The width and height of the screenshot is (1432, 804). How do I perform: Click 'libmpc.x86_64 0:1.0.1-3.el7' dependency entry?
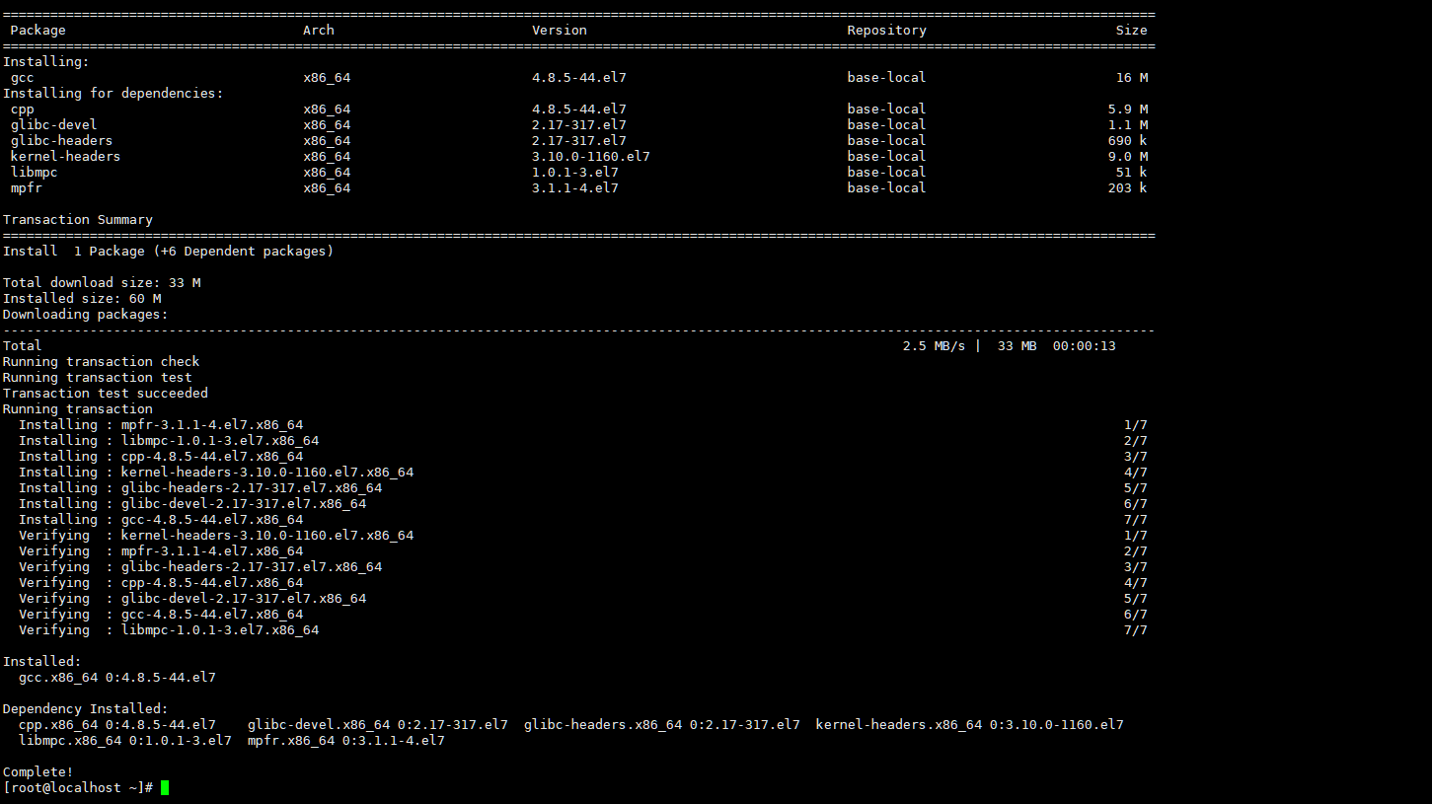pos(125,740)
